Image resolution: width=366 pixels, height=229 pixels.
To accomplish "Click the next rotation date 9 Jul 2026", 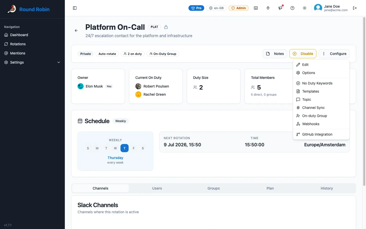I will pos(182,145).
